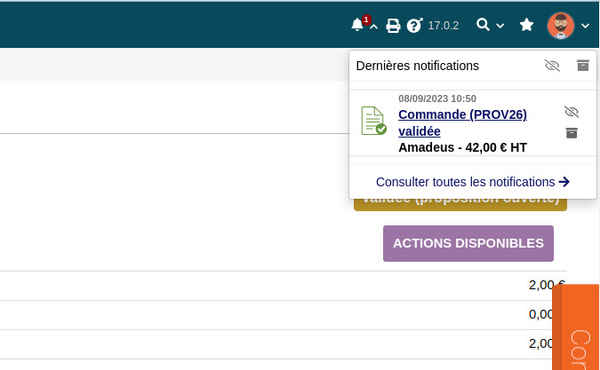
Task: Open the print icon in top bar
Action: click(x=393, y=26)
